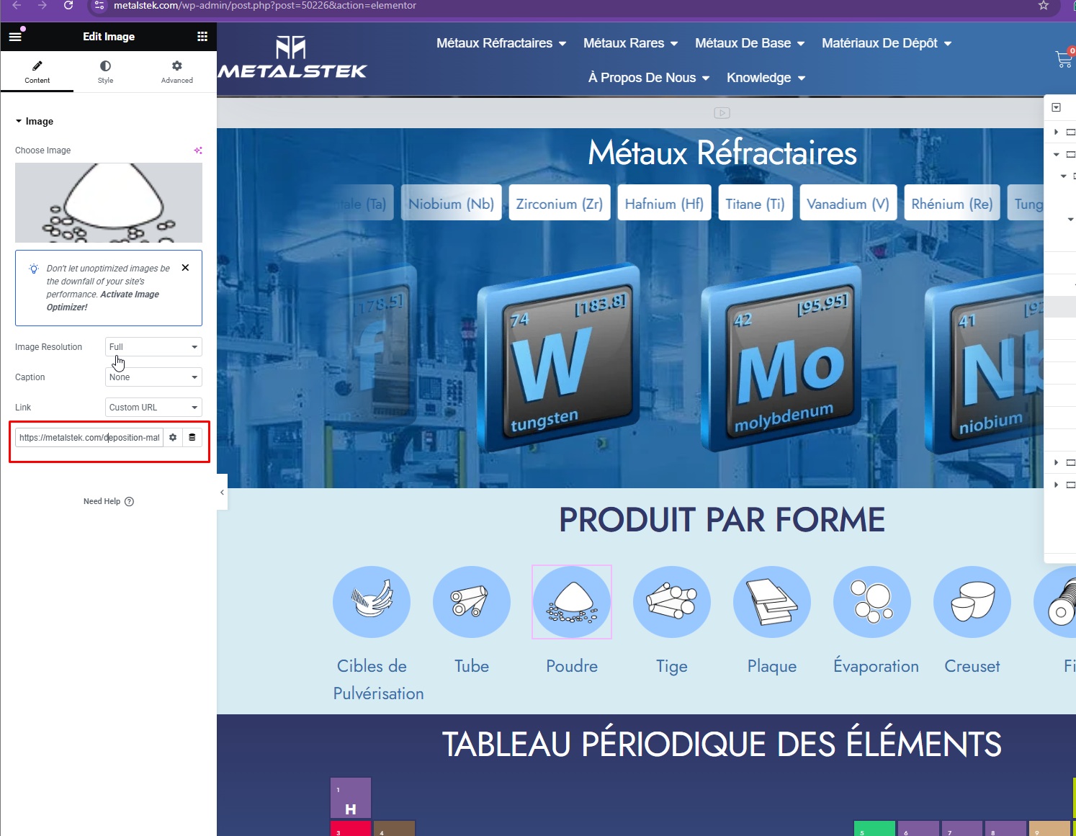The height and width of the screenshot is (836, 1076).
Task: Click the tungsten W element tile
Action: [558, 358]
